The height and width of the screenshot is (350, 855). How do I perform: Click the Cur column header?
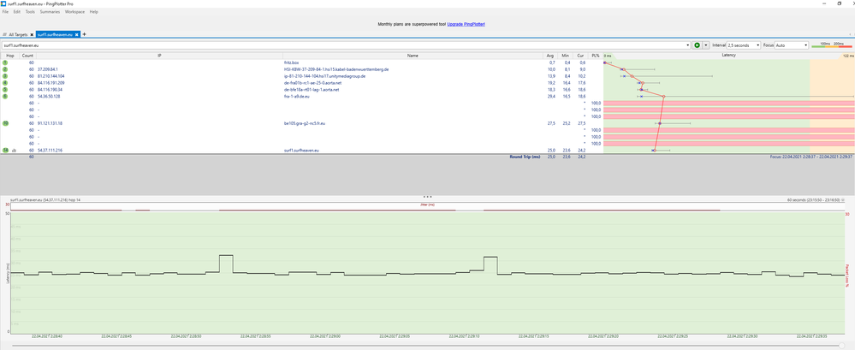click(581, 56)
